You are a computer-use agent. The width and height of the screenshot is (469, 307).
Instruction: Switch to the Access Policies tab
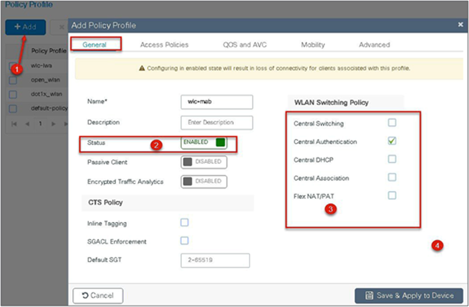tap(164, 44)
